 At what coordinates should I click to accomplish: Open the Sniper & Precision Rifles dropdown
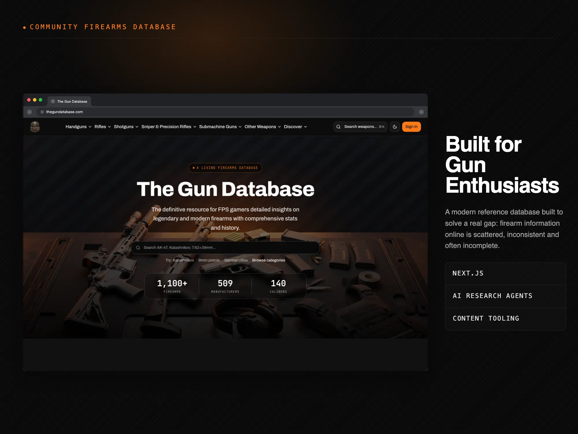tap(169, 127)
